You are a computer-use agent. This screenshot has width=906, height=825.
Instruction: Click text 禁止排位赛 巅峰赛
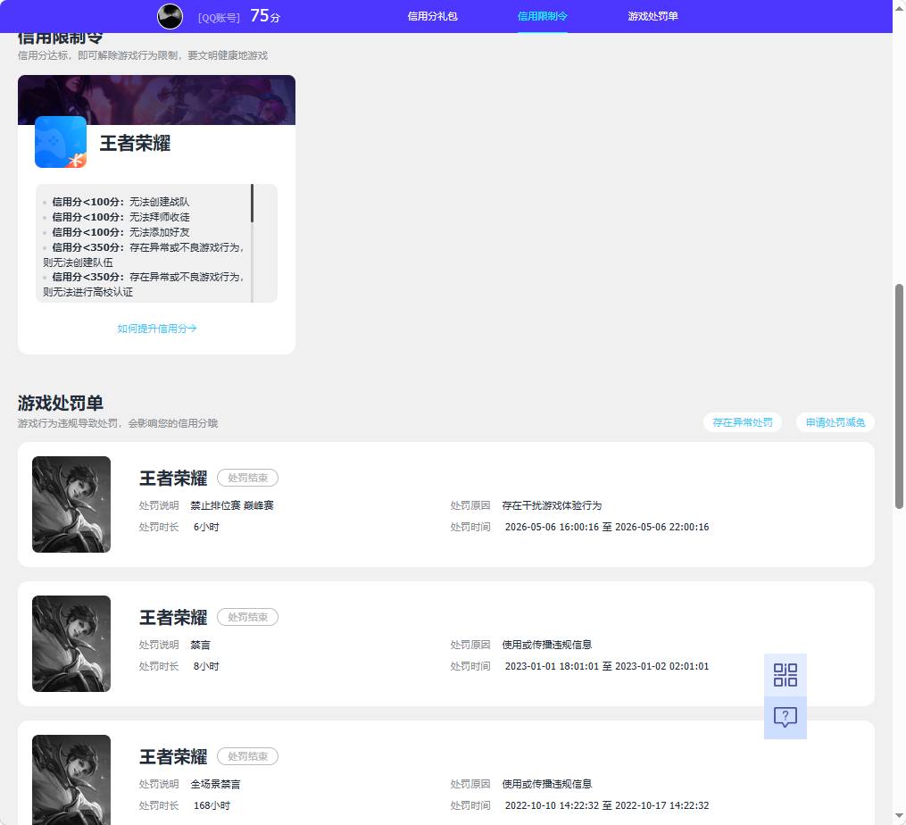[232, 505]
